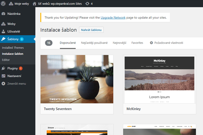Screen dimensions: 203x135
Task: Select Šablony in the sidebar
Action: point(13,39)
